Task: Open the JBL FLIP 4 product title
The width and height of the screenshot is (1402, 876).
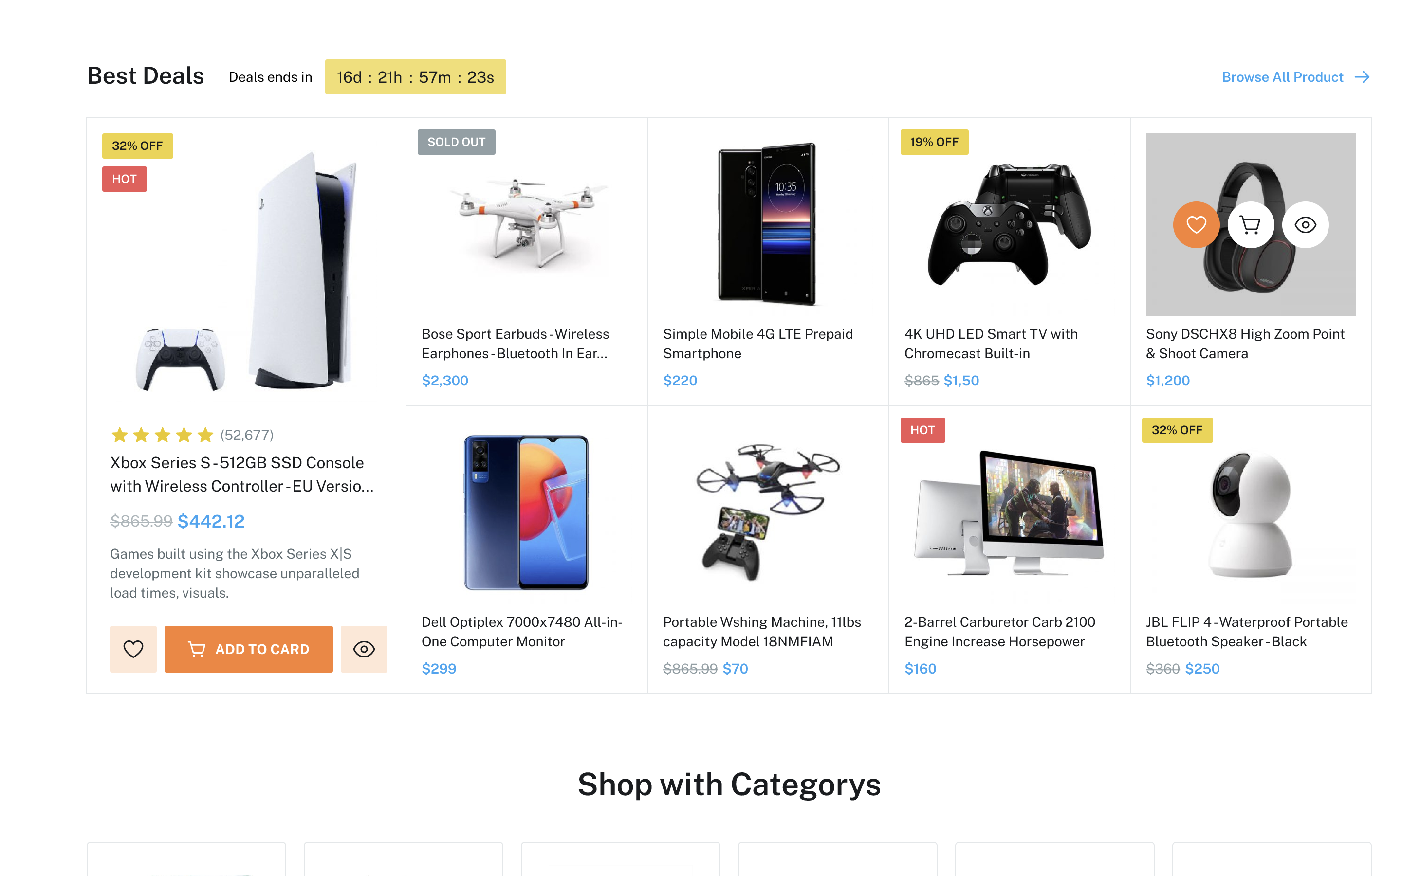Action: (1246, 632)
